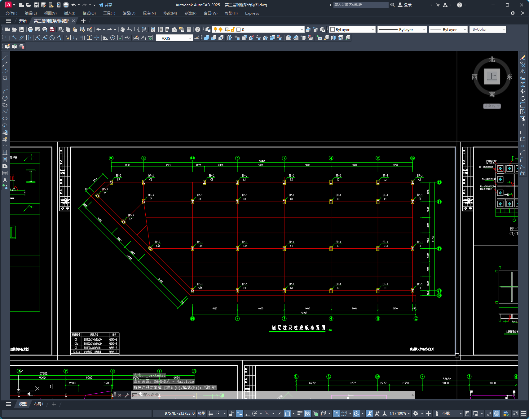The width and height of the screenshot is (529, 419).
Task: Toggle ortho mode in status bar
Action: (x=247, y=413)
